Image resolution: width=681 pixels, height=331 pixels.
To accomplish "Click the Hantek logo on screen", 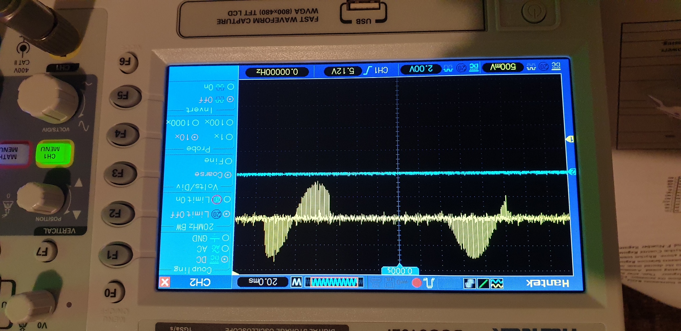I will click(547, 283).
